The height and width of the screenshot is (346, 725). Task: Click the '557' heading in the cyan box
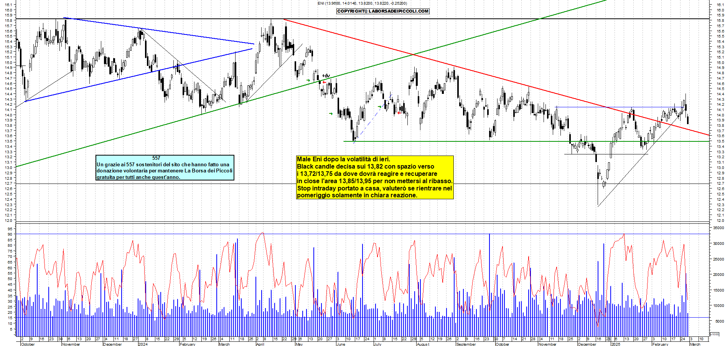[156, 158]
